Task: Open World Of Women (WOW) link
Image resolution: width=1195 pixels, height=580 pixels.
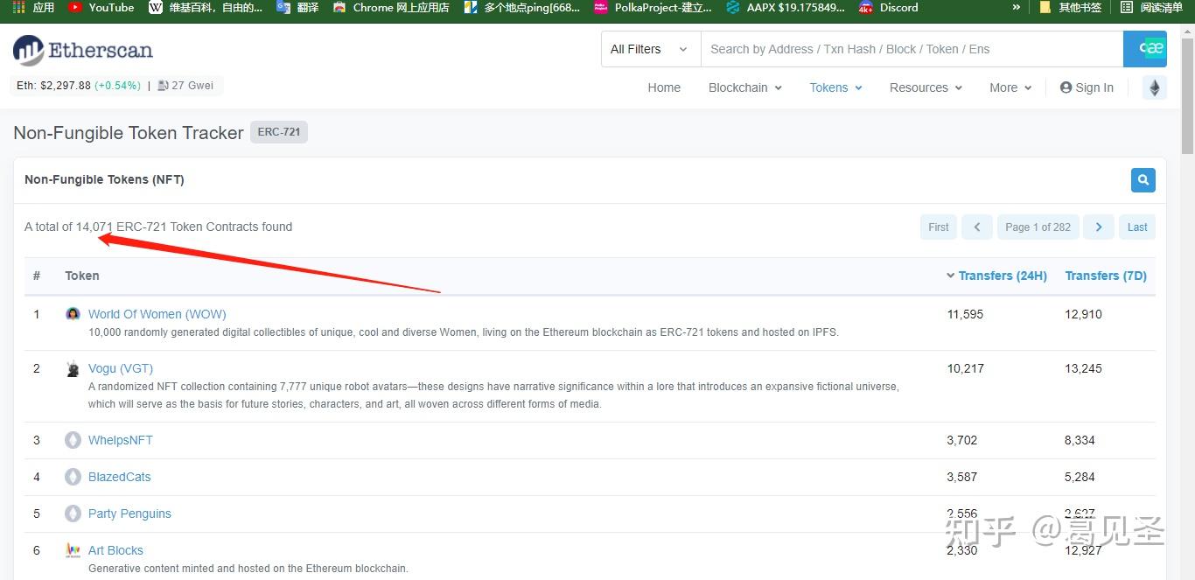Action: (157, 314)
